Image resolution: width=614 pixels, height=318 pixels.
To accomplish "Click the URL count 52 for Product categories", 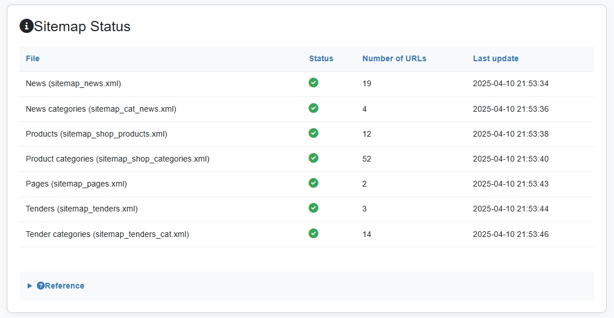I will coord(367,159).
